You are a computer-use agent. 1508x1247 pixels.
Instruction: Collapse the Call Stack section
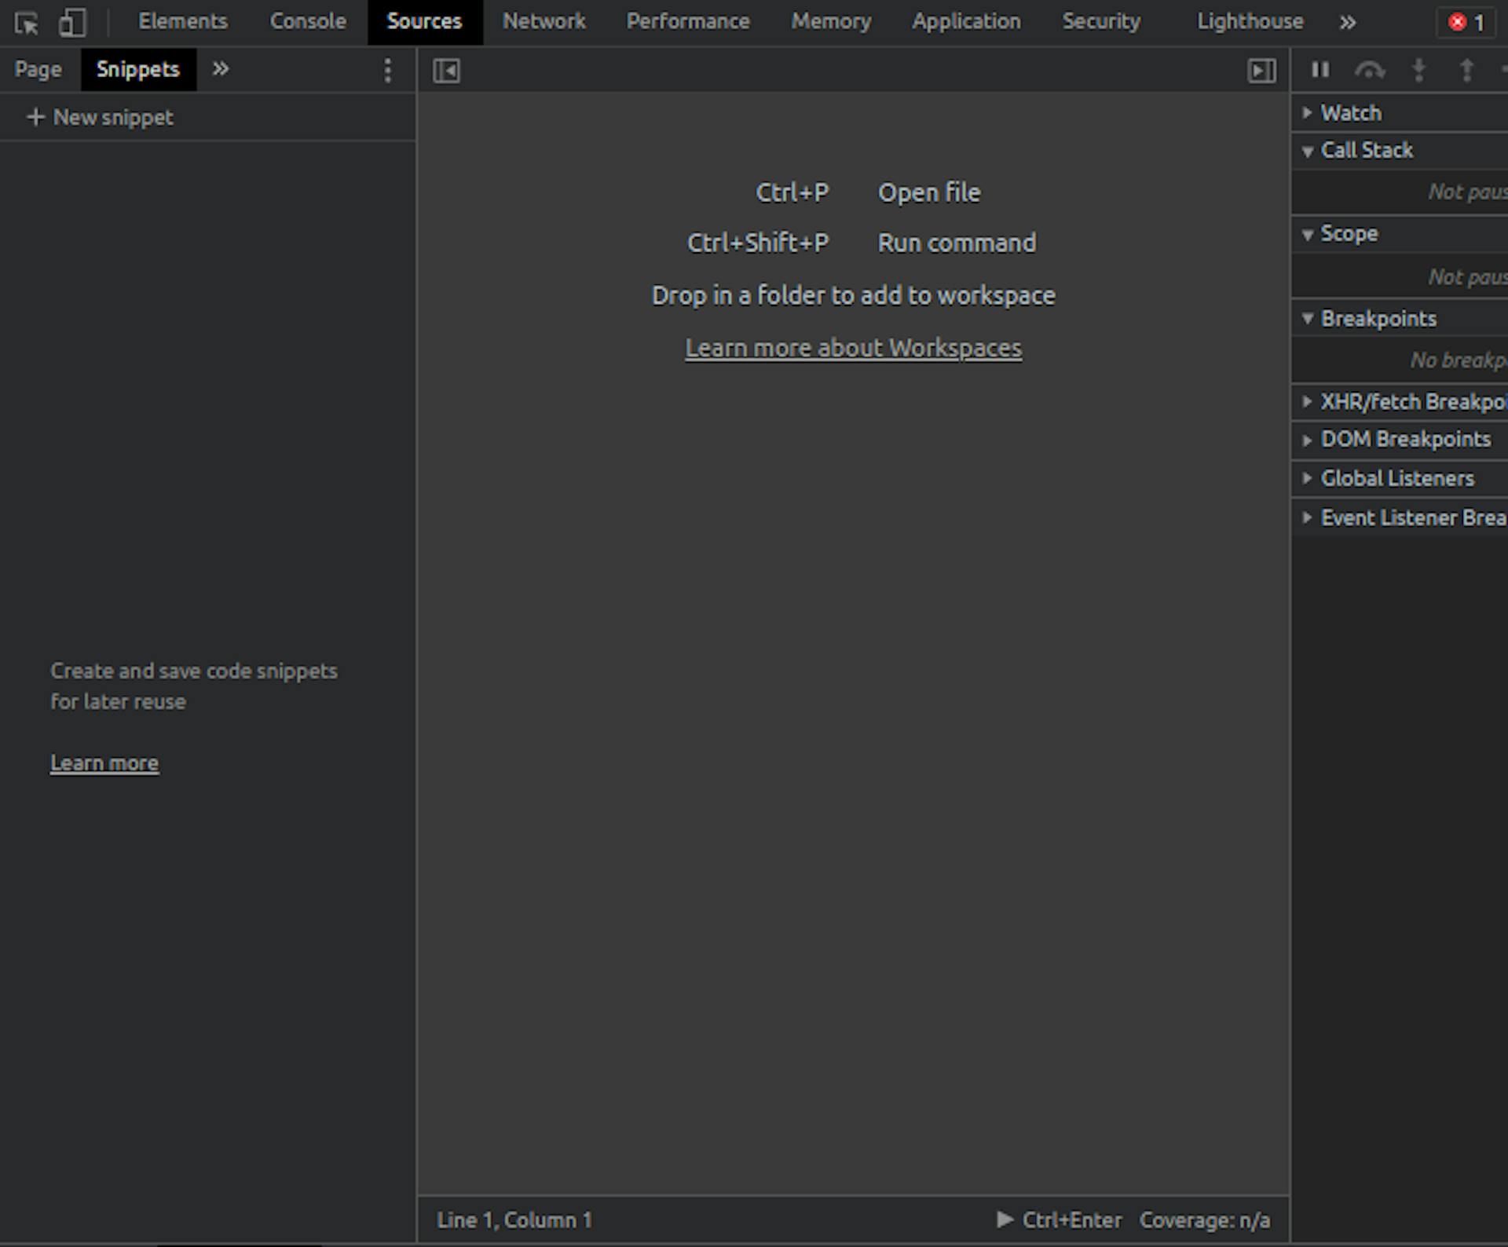[1400, 150]
